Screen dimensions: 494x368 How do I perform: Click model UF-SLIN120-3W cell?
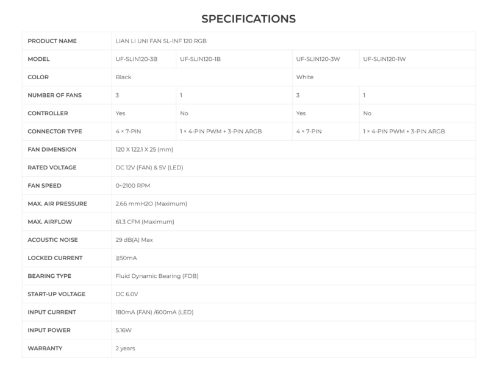tap(317, 59)
